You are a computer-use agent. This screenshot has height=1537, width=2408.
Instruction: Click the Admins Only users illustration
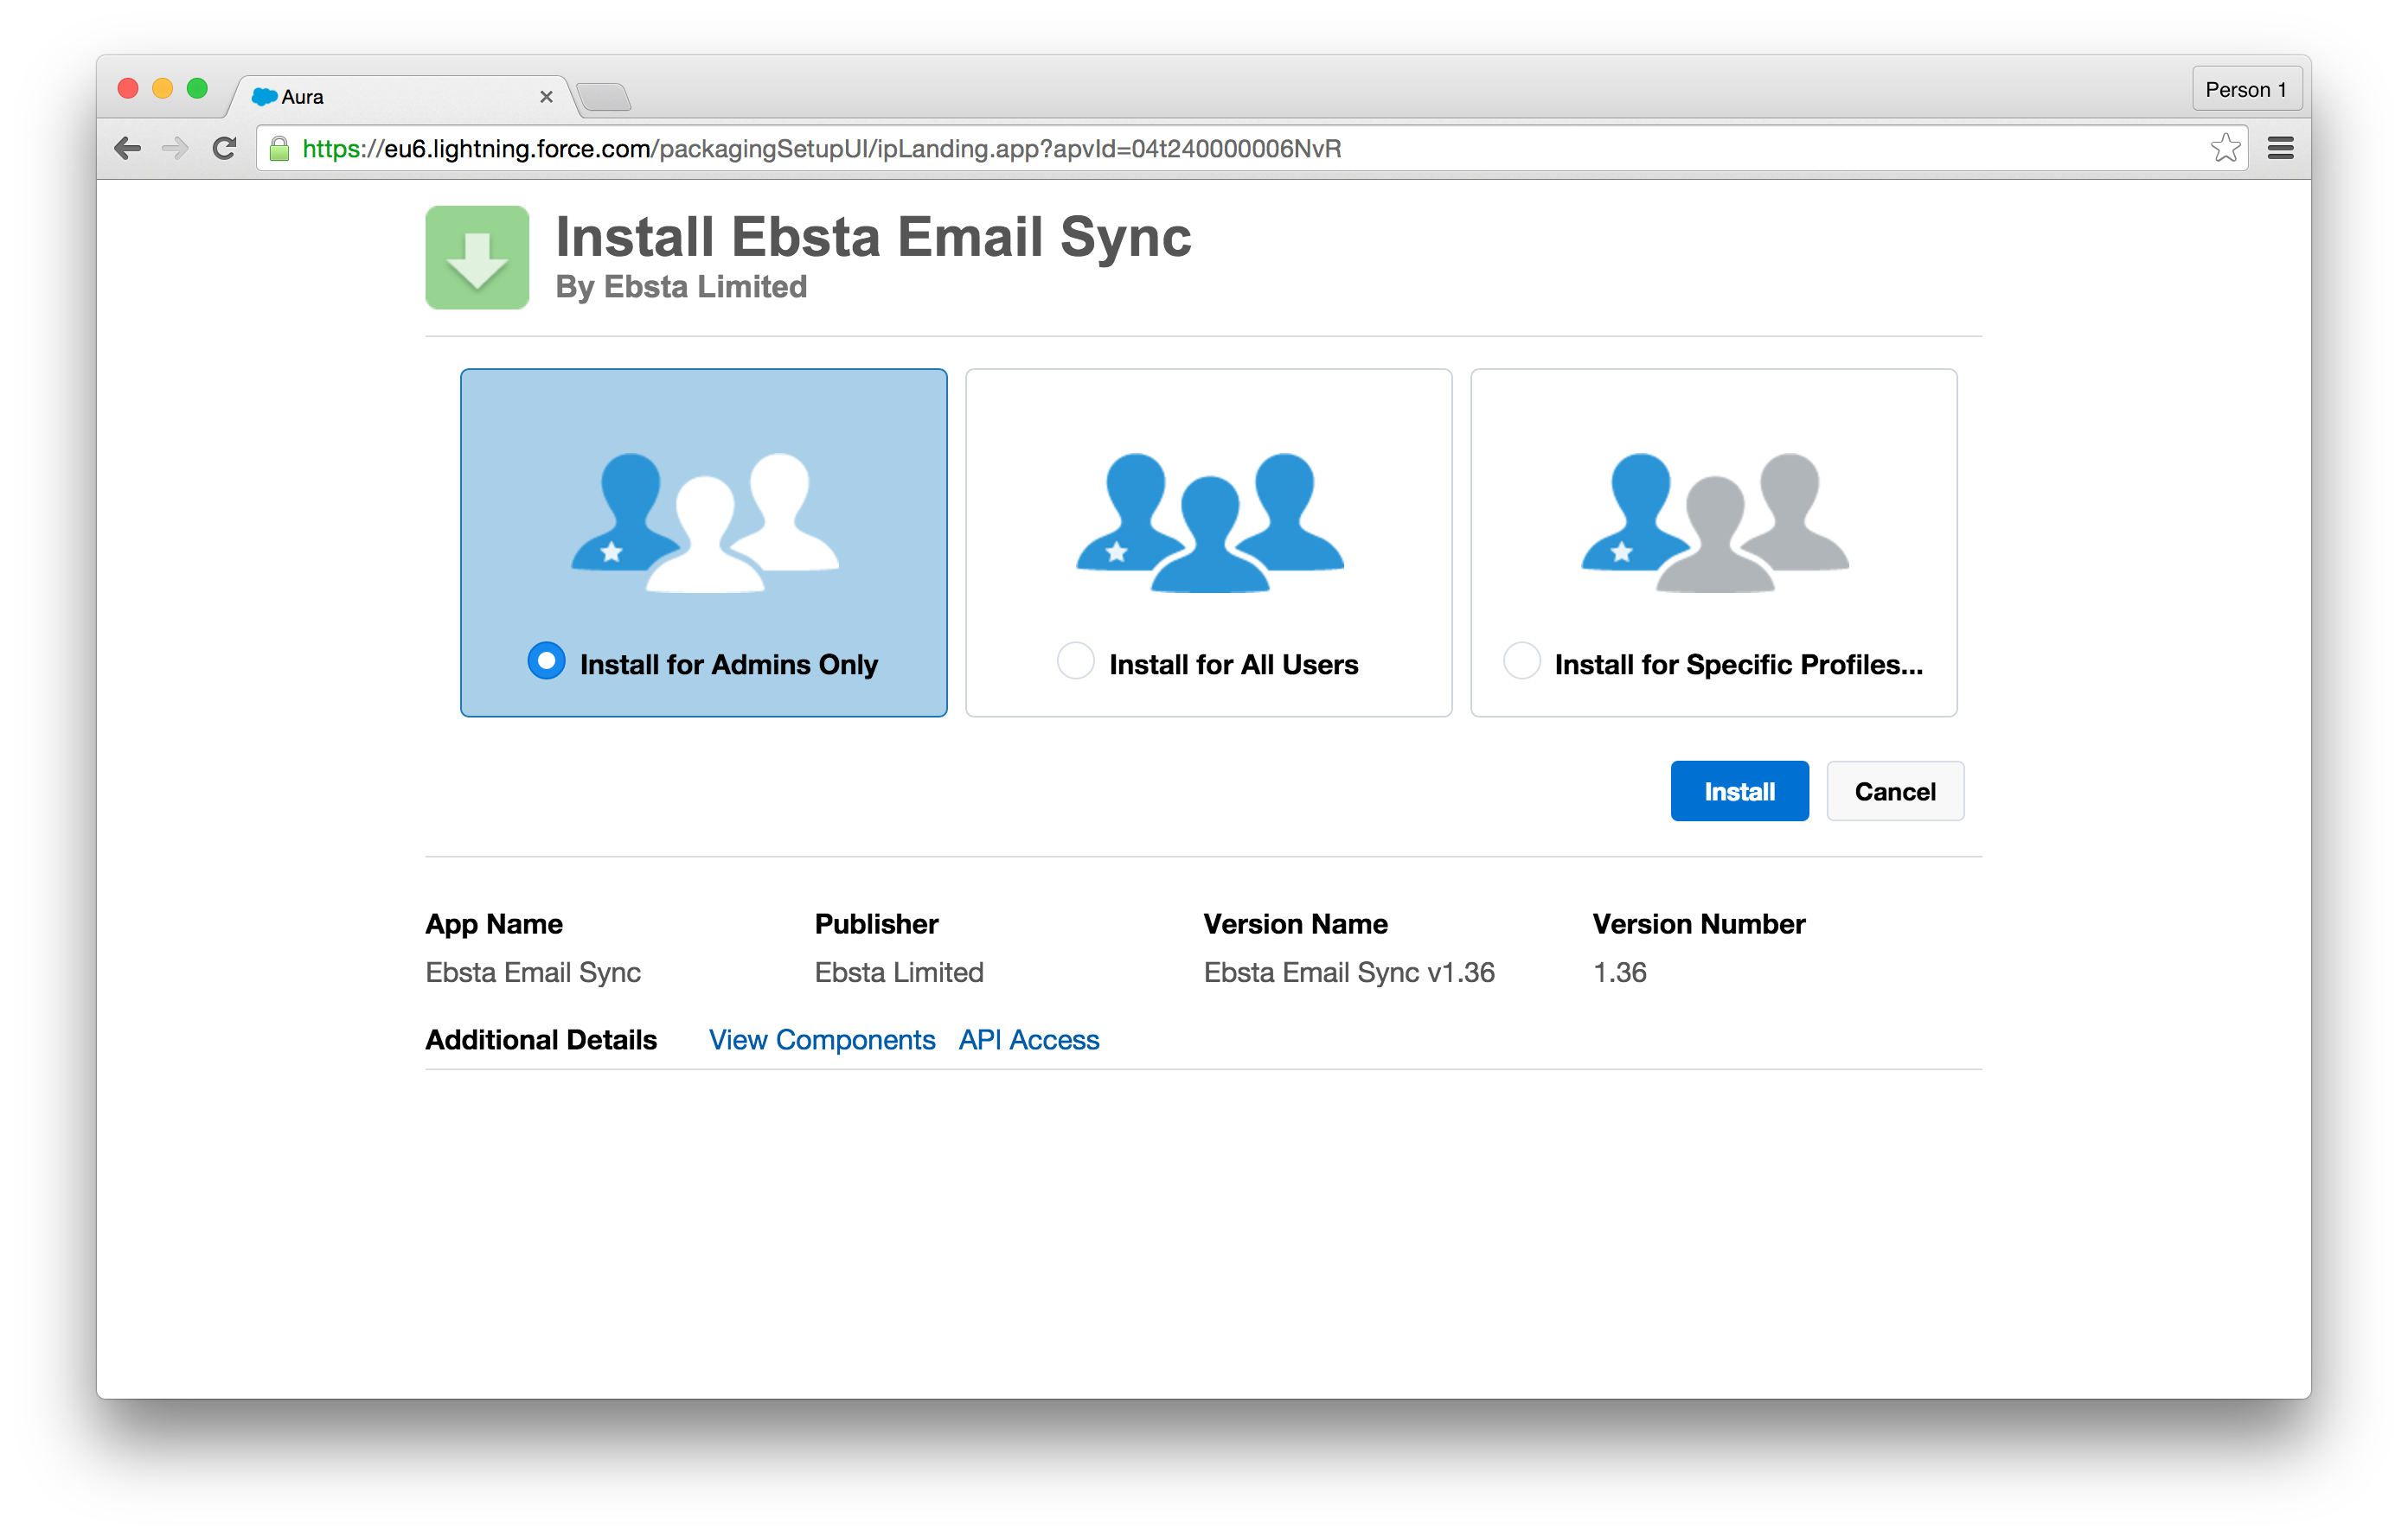pyautogui.click(x=704, y=521)
